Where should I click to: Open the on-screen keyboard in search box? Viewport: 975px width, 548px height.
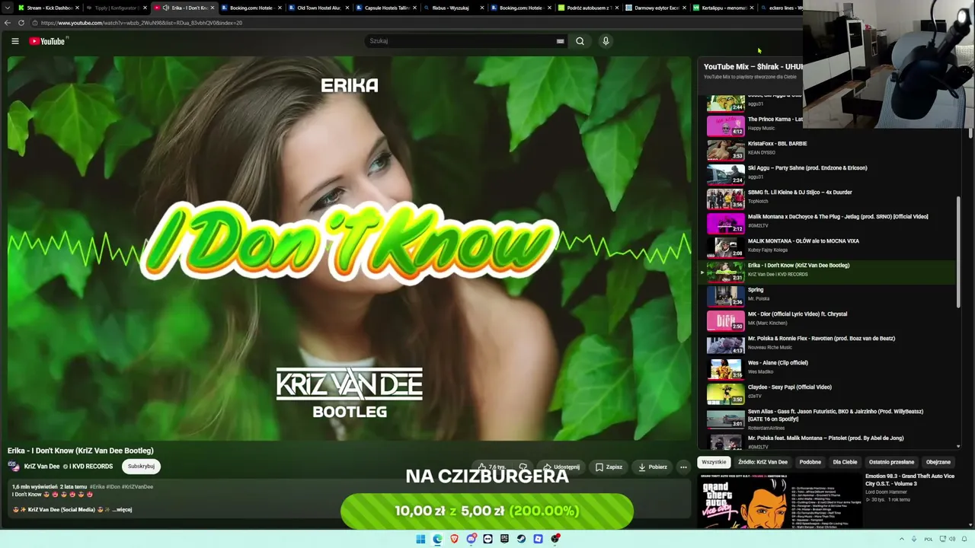click(x=561, y=41)
